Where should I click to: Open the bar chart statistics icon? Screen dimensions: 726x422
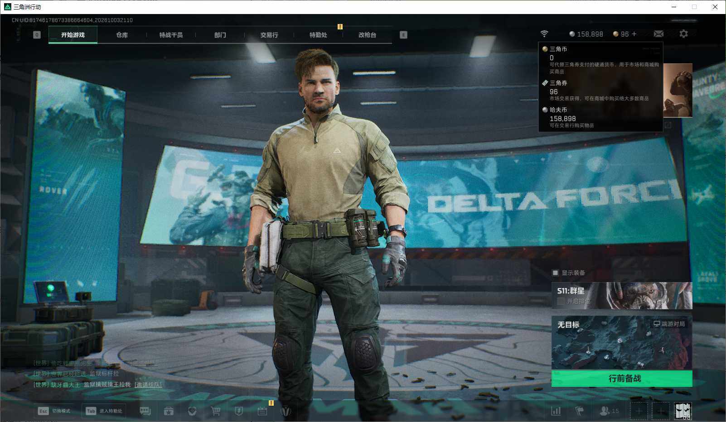[556, 411]
